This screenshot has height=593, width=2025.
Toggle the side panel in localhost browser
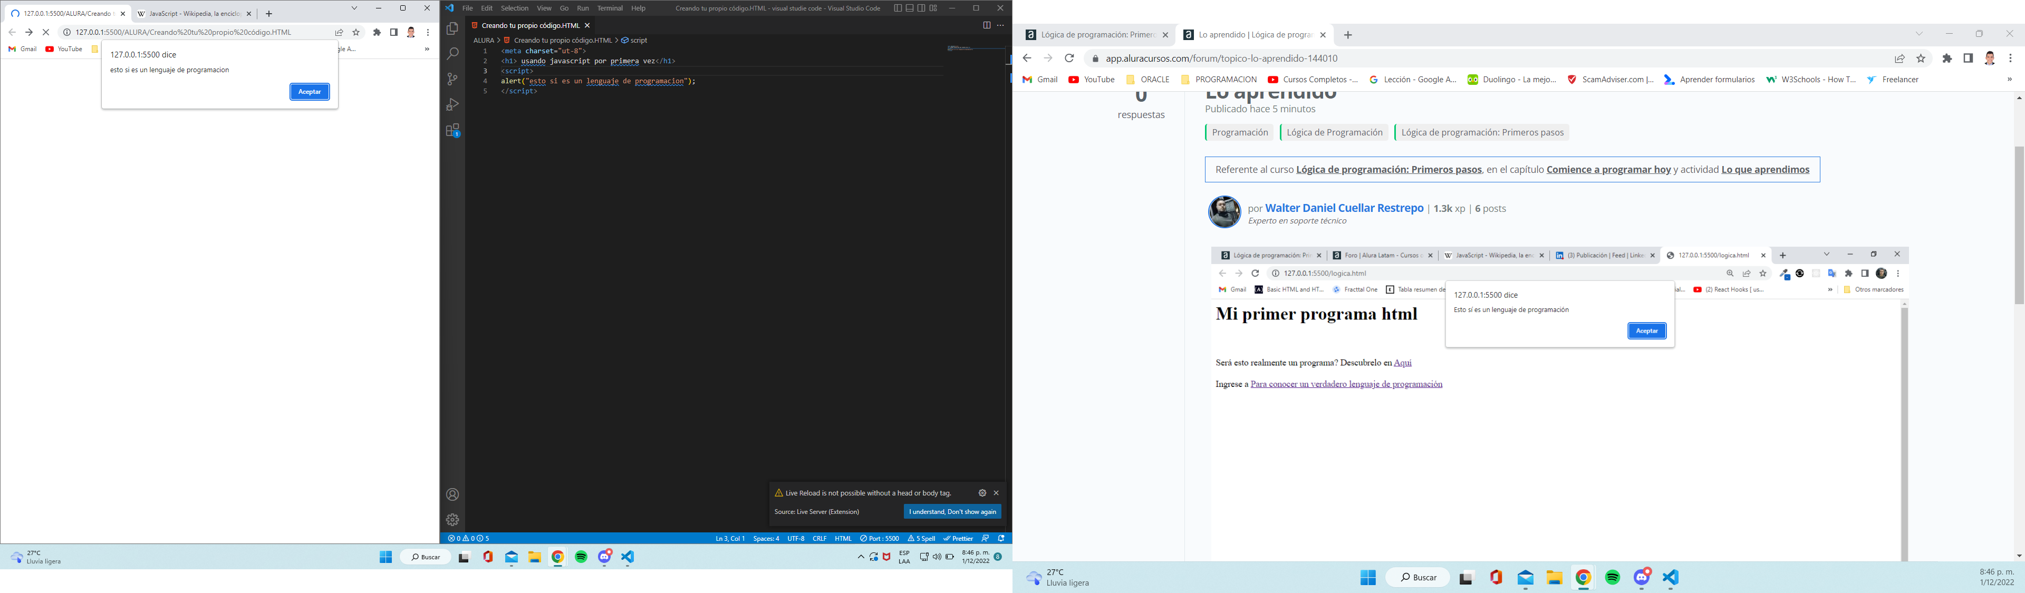(x=394, y=32)
